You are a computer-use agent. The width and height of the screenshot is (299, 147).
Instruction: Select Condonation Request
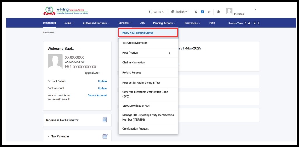148,129
